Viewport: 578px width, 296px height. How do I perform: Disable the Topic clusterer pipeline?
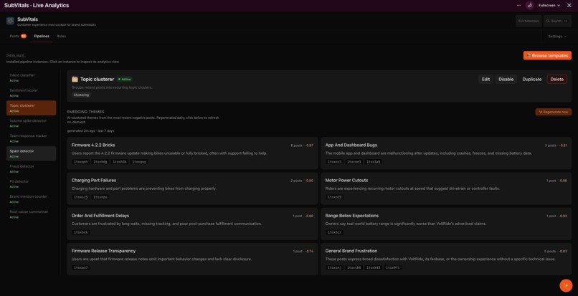coord(506,80)
